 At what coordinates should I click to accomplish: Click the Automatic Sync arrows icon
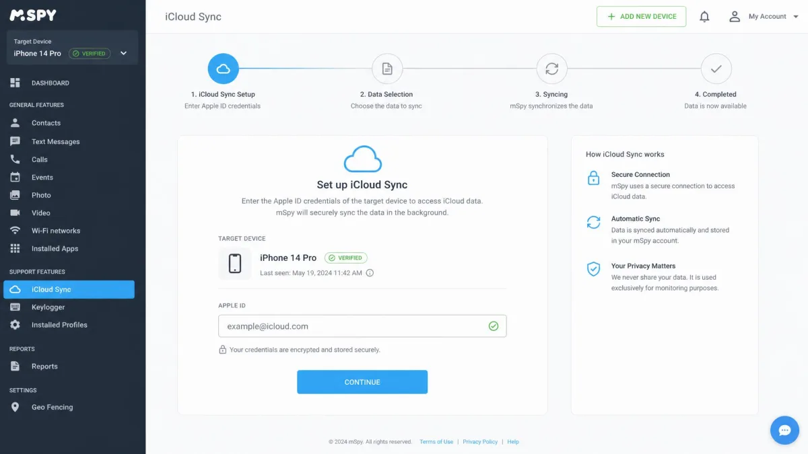593,223
